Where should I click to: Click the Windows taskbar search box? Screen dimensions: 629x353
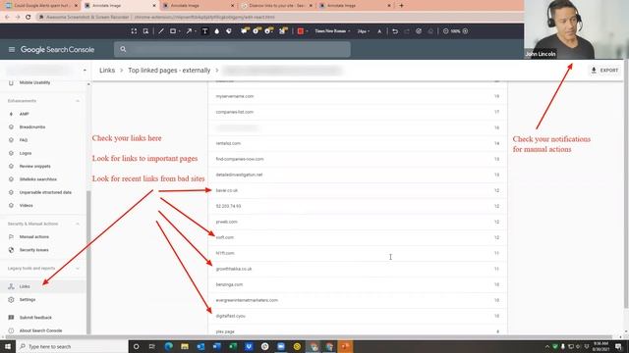click(x=72, y=346)
